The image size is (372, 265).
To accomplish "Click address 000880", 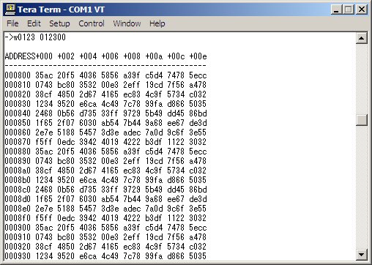I will tap(18, 152).
